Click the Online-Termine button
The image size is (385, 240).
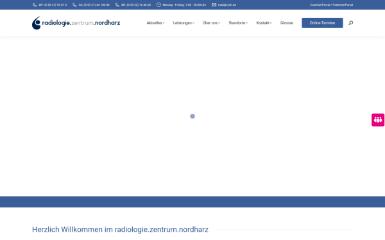click(x=322, y=23)
